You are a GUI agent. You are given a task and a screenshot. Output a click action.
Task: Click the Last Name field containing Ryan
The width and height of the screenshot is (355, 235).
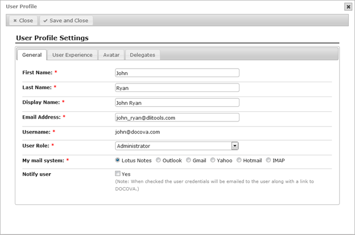pyautogui.click(x=177, y=88)
